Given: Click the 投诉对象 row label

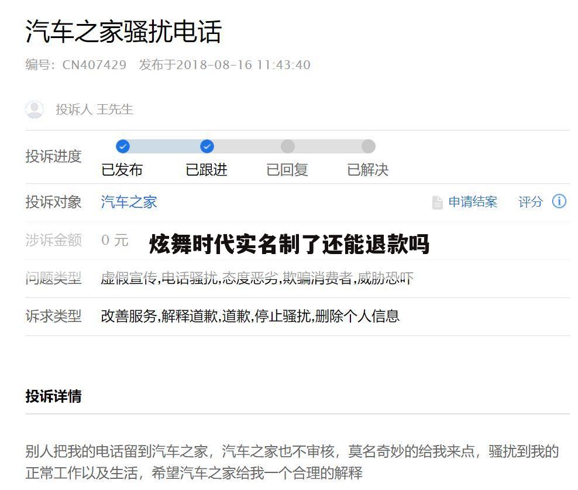Looking at the screenshot, I should [x=53, y=202].
